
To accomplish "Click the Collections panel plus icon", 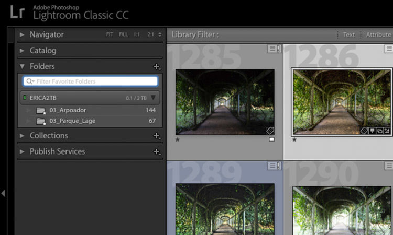I will pos(157,136).
